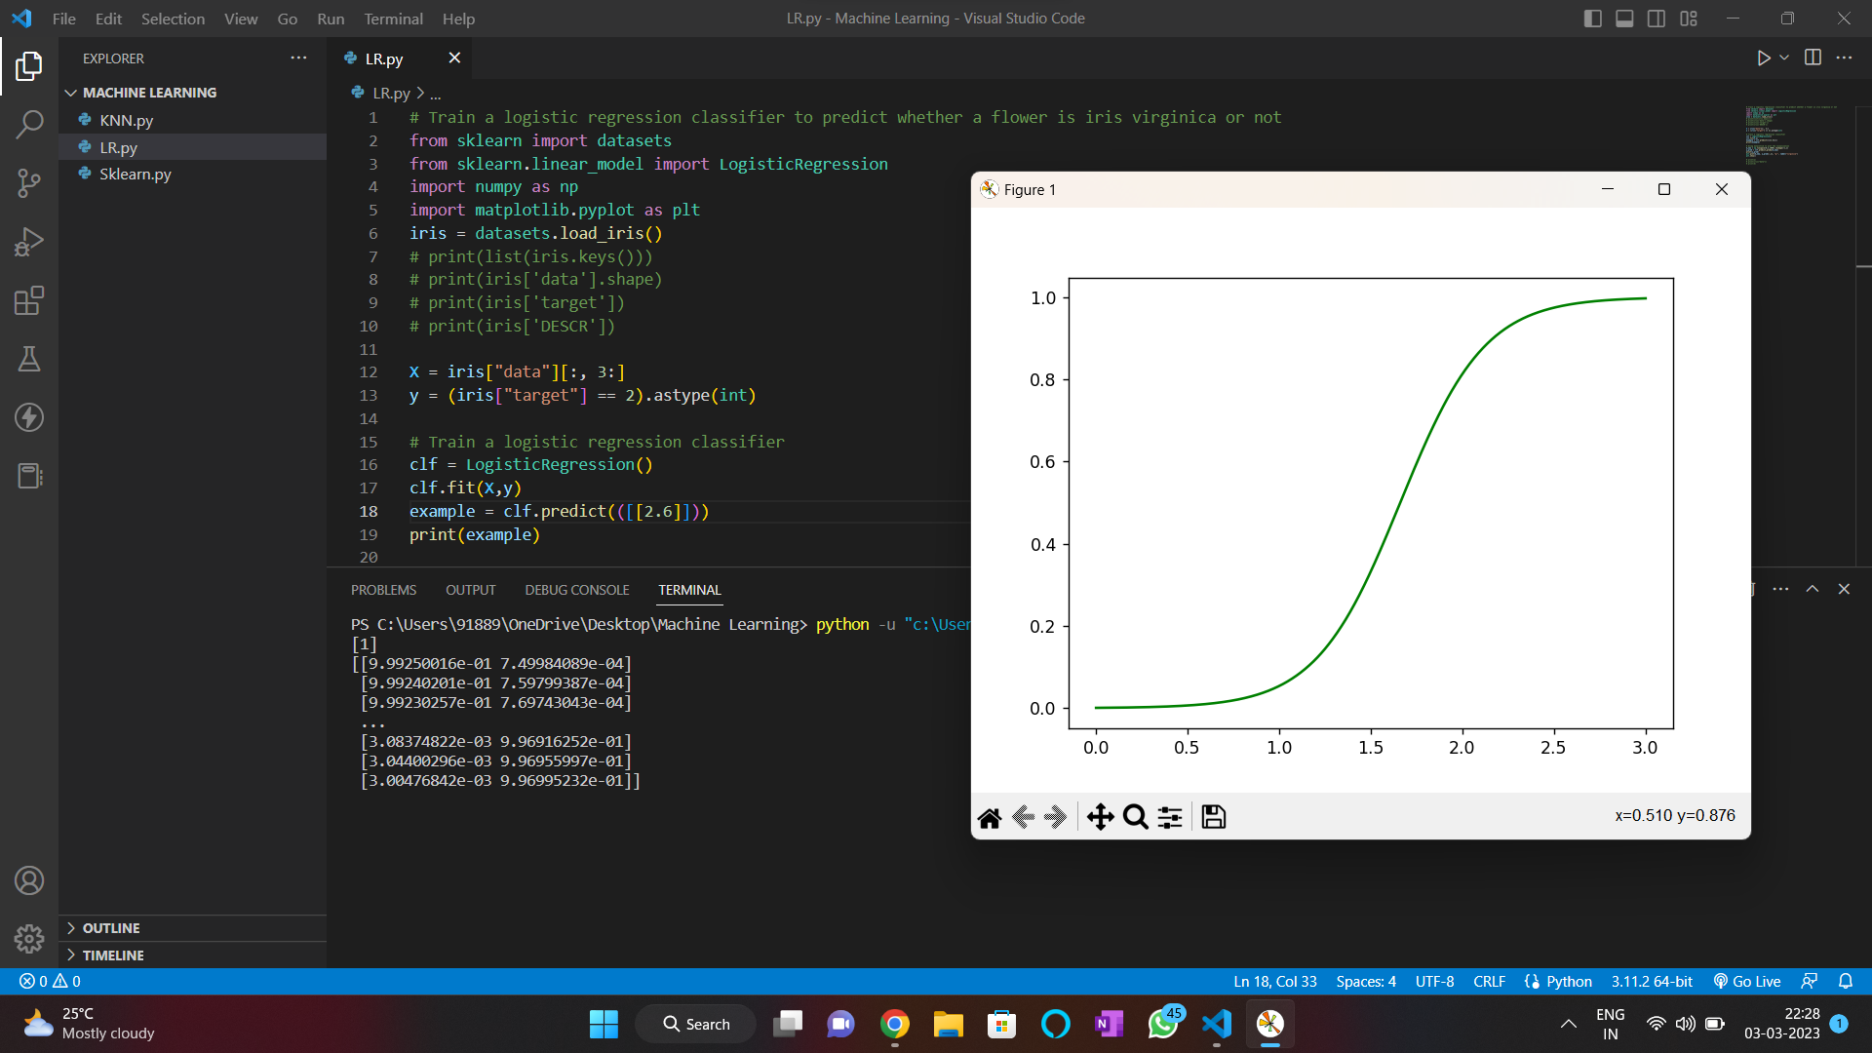Toggle the Primary Side Bar layout
The image size is (1872, 1053).
click(x=1593, y=19)
